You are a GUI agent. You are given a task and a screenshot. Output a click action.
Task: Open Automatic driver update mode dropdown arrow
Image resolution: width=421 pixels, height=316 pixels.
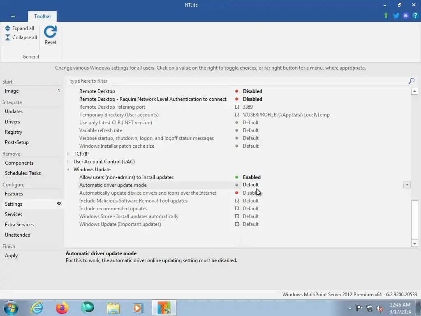407,185
